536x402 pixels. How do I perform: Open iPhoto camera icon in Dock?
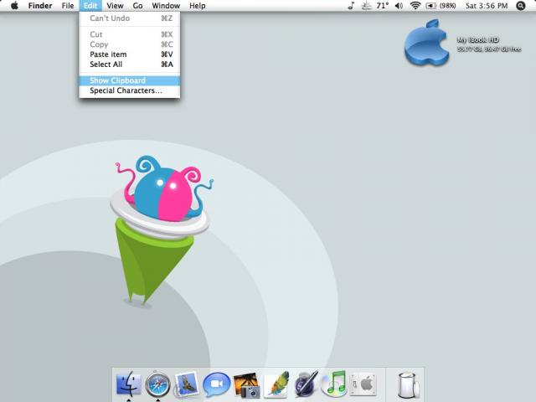pos(246,385)
